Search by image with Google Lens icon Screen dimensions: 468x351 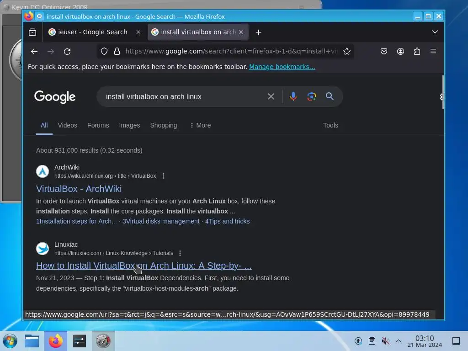(312, 96)
